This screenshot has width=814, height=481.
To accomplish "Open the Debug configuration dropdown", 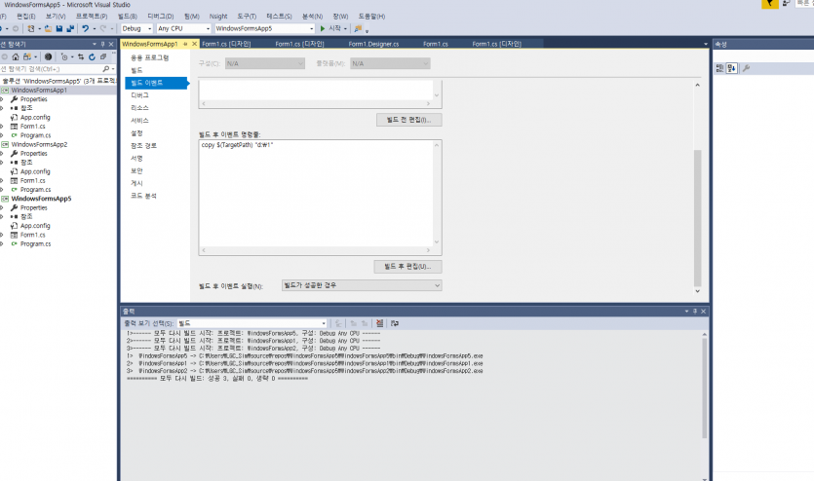I will coord(149,28).
